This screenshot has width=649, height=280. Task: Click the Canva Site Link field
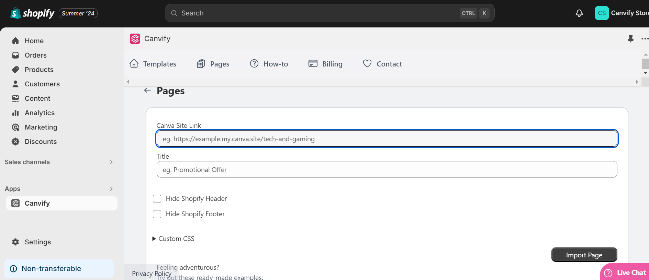pyautogui.click(x=387, y=139)
